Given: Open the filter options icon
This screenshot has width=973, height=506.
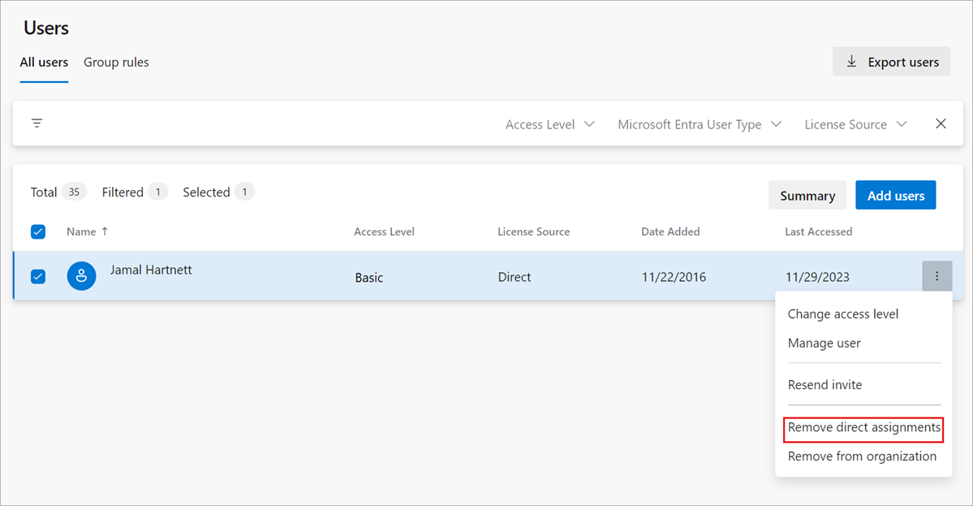Looking at the screenshot, I should pos(37,123).
